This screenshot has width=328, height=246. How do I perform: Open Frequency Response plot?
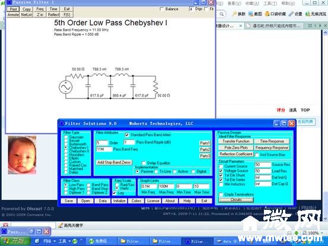coord(272,148)
